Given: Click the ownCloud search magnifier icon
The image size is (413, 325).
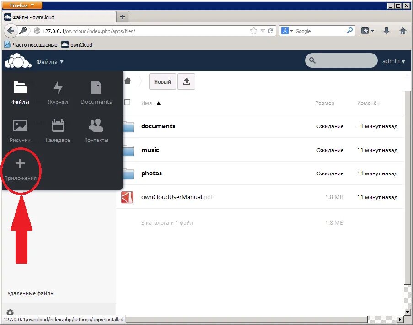Looking at the screenshot, I should point(312,60).
